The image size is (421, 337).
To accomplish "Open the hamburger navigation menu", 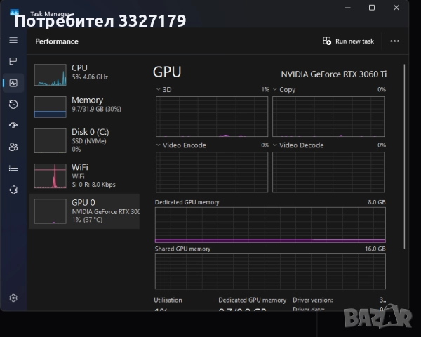I will click(13, 40).
